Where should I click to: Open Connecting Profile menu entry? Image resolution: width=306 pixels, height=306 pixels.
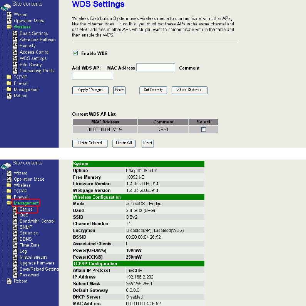pos(37,71)
